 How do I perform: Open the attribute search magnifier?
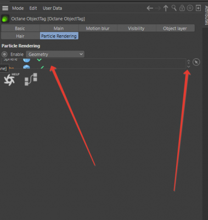(x=174, y=8)
